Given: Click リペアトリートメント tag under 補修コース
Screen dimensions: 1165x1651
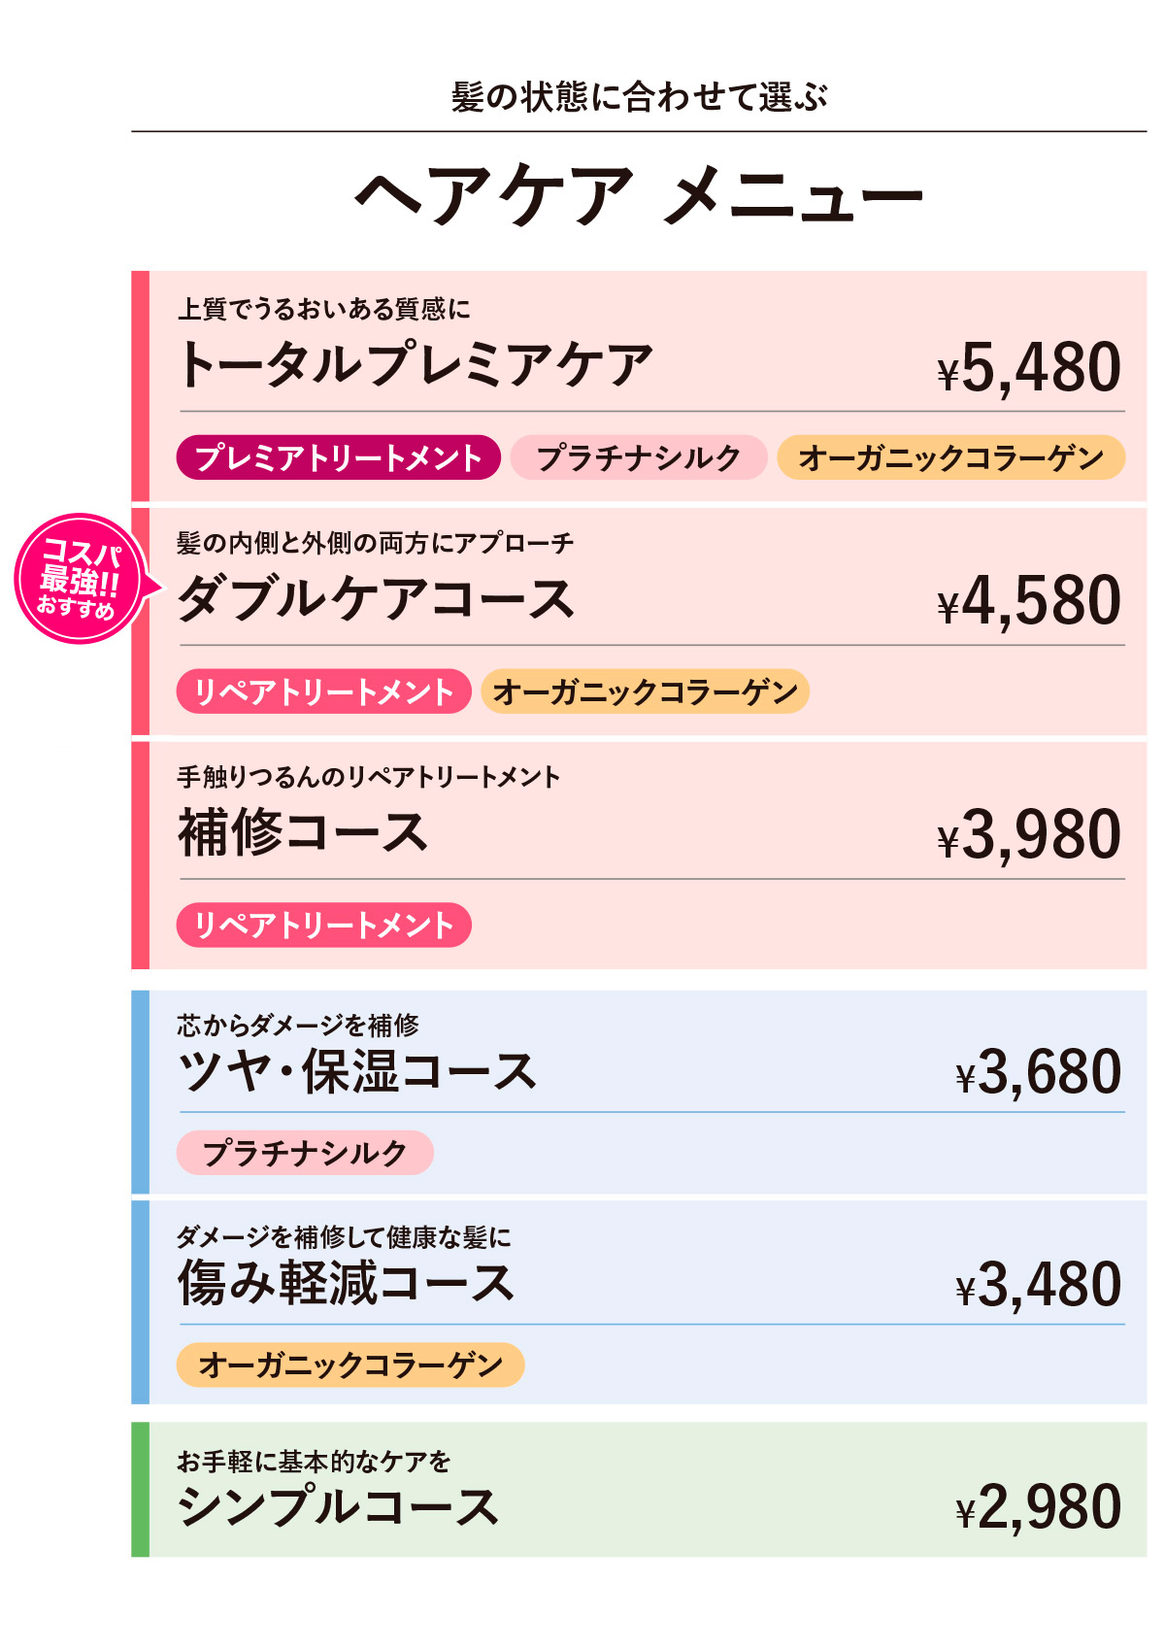Looking at the screenshot, I should coord(323,925).
